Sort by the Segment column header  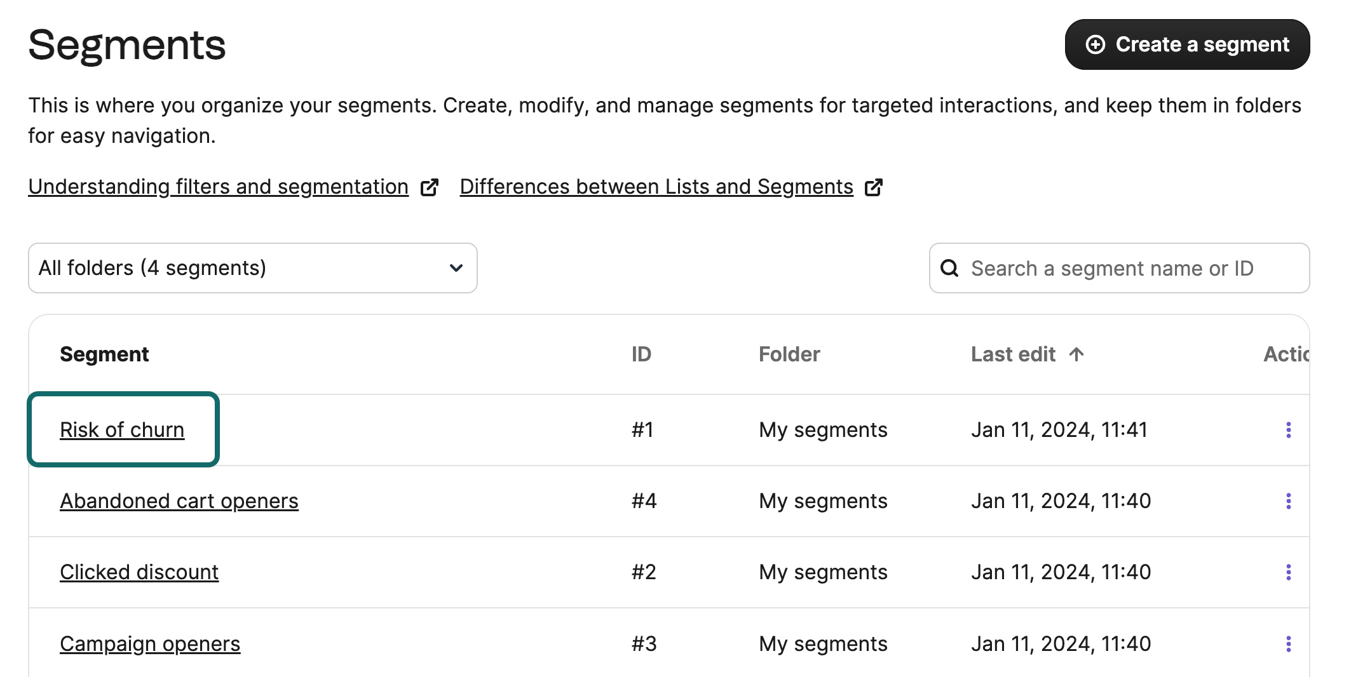click(104, 354)
